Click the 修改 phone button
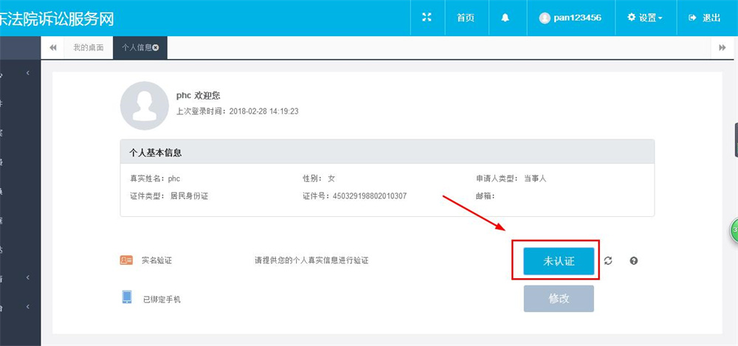Screen dimensions: 738x346 click(559, 299)
